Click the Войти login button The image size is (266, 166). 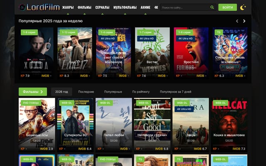[227, 7]
